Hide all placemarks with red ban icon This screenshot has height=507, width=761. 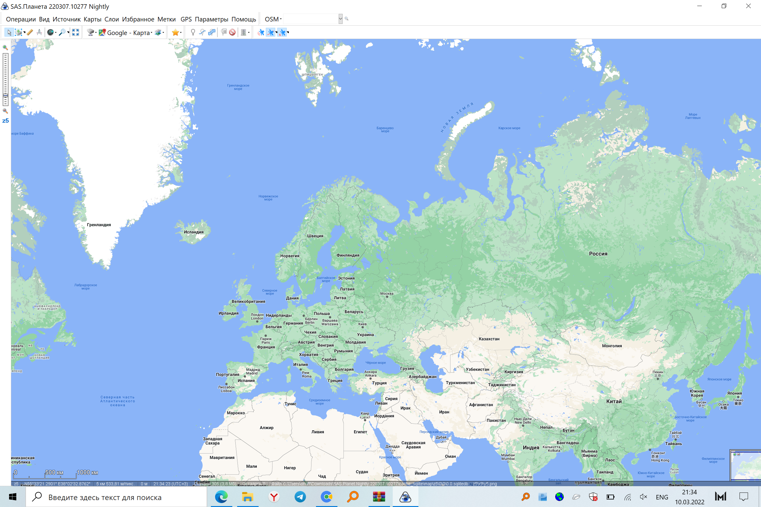232,32
